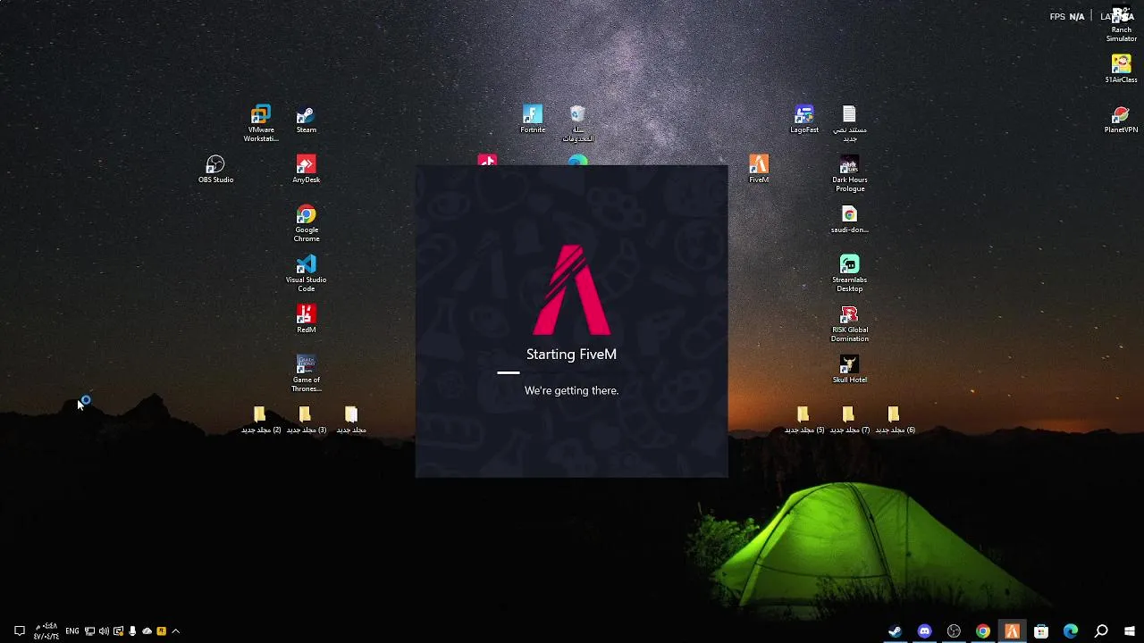Click the microphone tray icon
The width and height of the screenshot is (1144, 643).
tap(132, 631)
